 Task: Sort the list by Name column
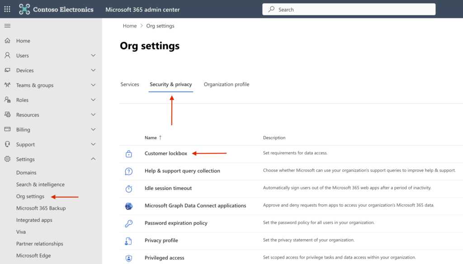click(x=151, y=138)
